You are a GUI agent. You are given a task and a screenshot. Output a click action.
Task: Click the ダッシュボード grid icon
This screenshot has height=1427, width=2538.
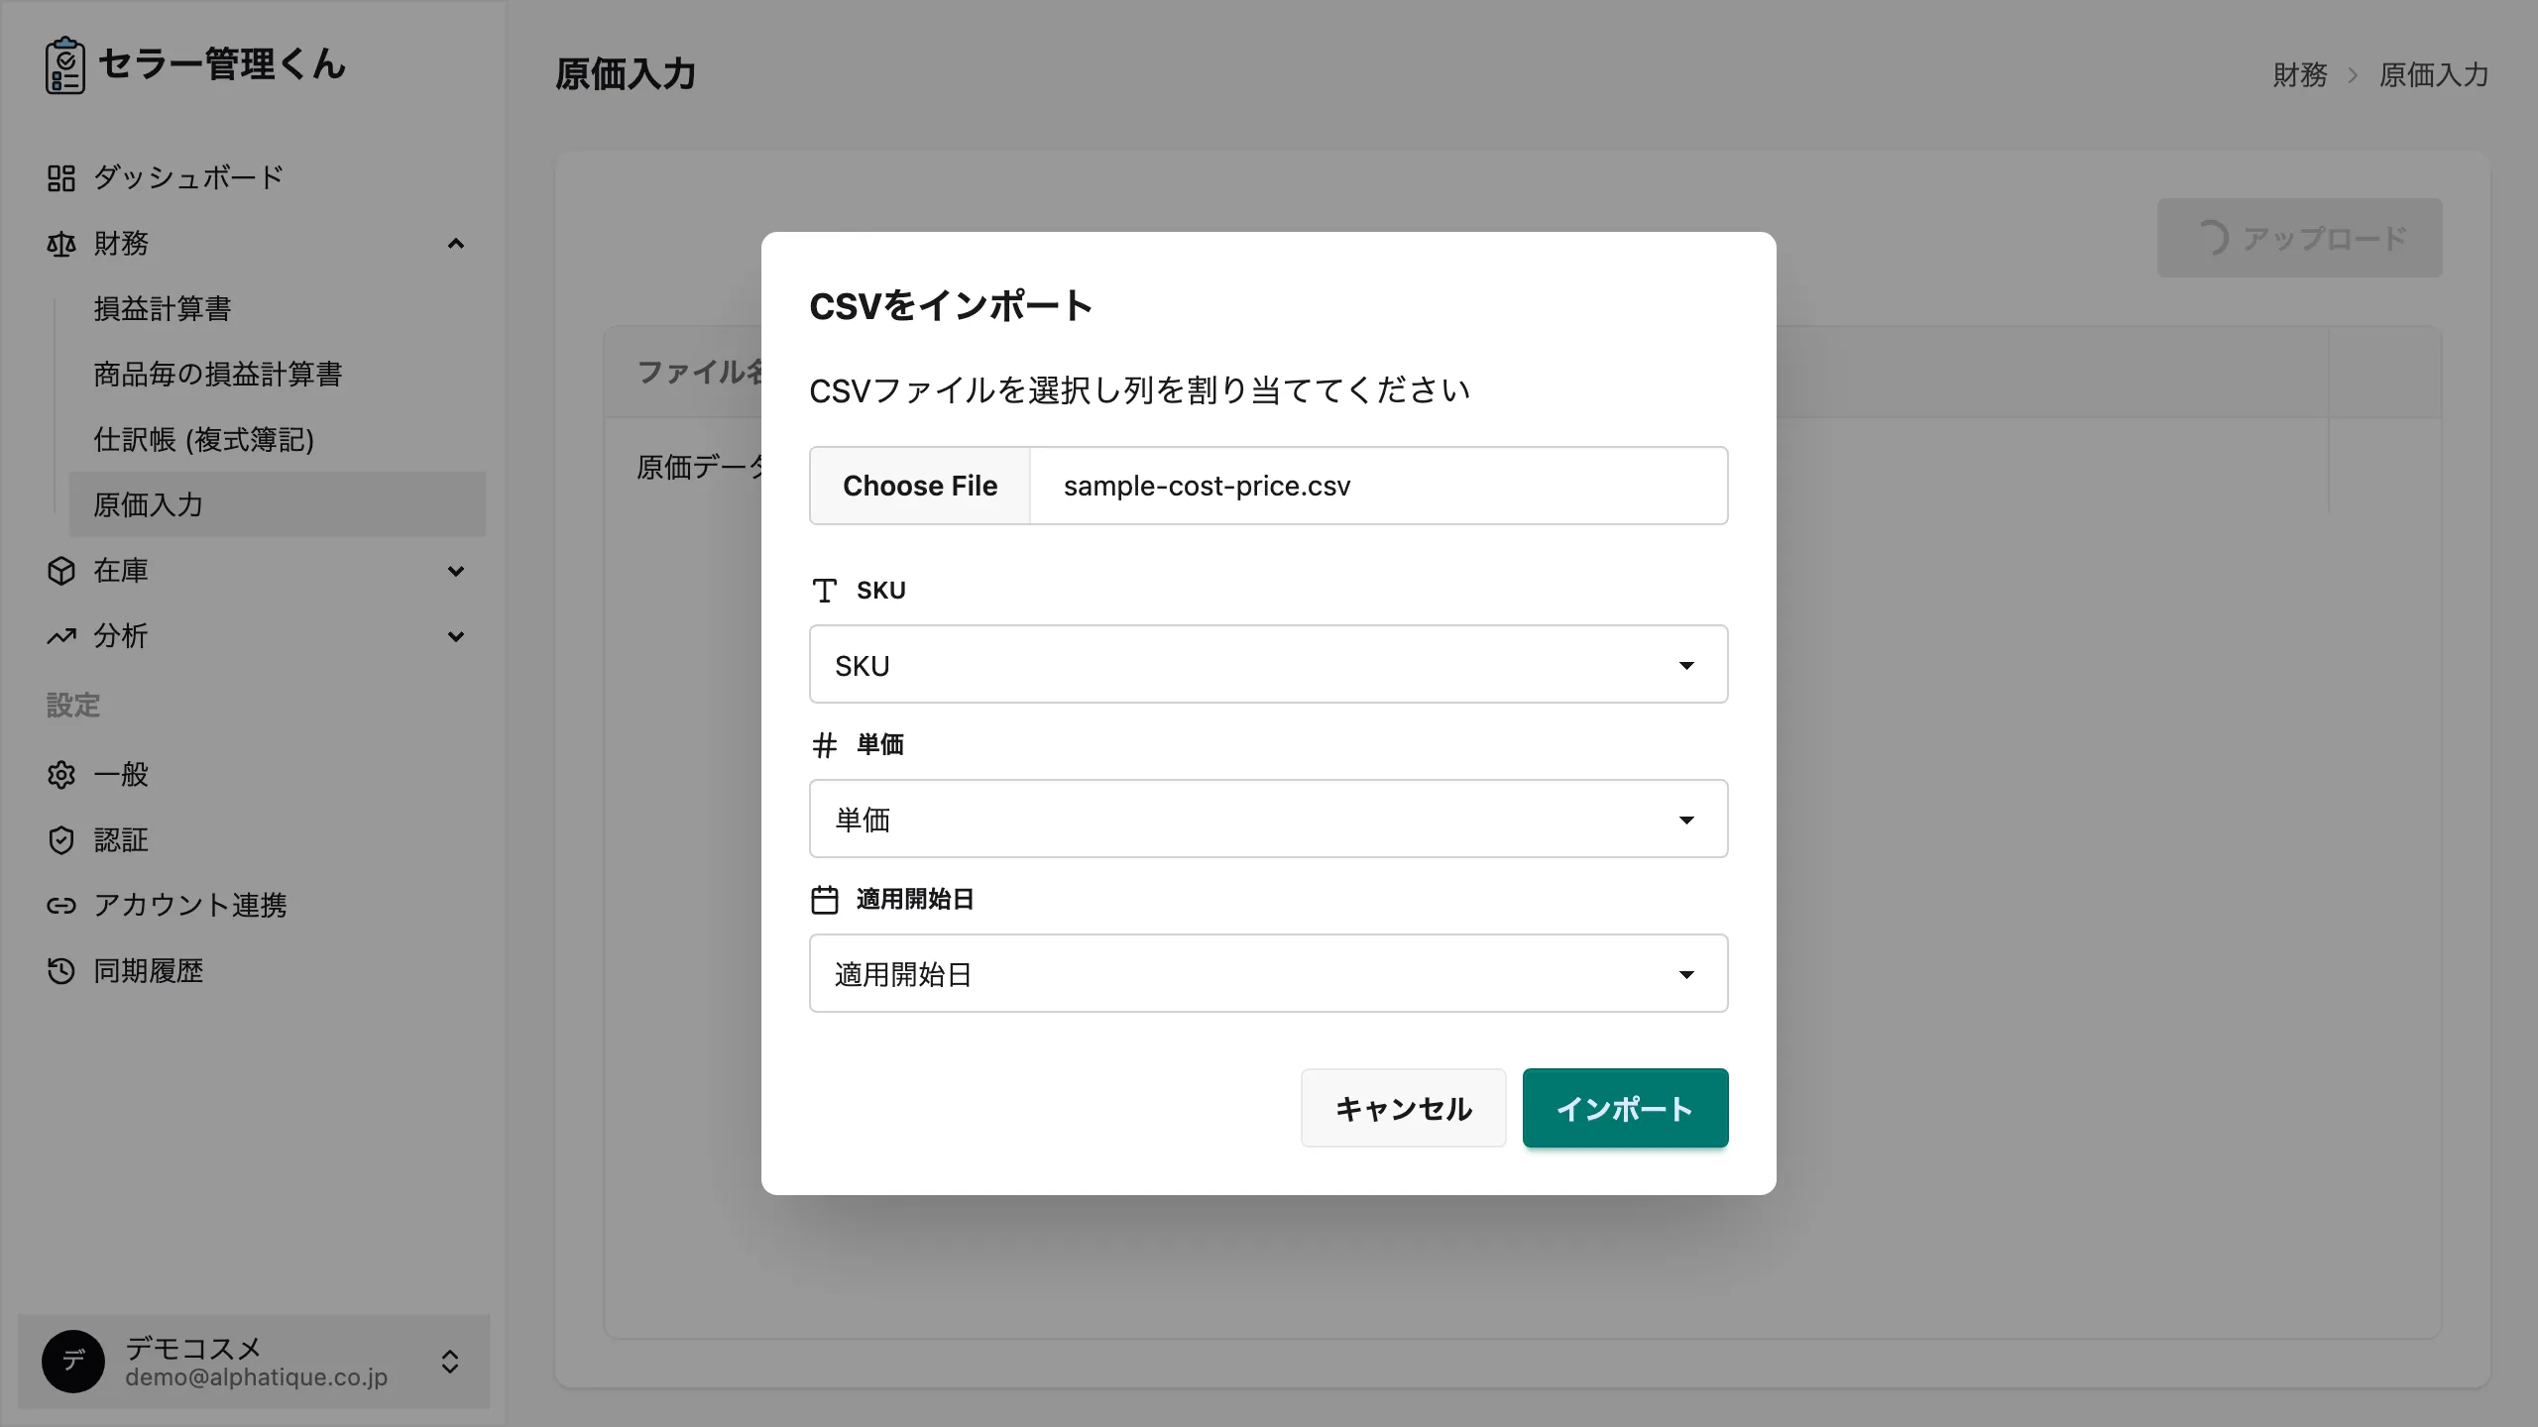(61, 178)
